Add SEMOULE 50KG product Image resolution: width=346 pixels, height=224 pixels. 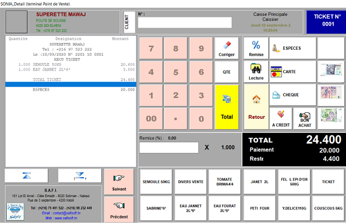[x=156, y=182]
